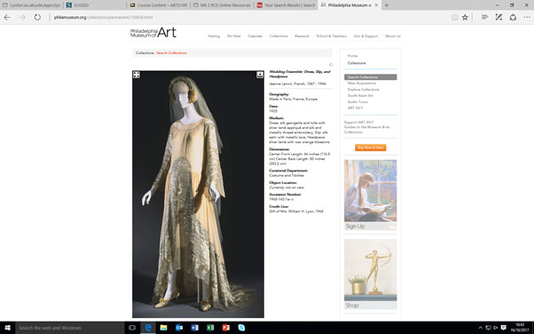
Task: Open the Join & Support menu
Action: click(365, 36)
